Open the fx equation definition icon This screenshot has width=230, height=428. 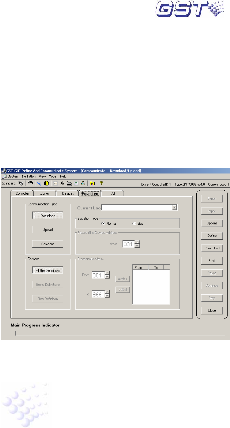click(x=62, y=183)
